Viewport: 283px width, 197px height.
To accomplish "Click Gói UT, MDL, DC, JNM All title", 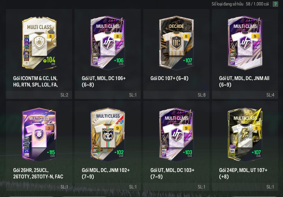I will click(244, 81).
